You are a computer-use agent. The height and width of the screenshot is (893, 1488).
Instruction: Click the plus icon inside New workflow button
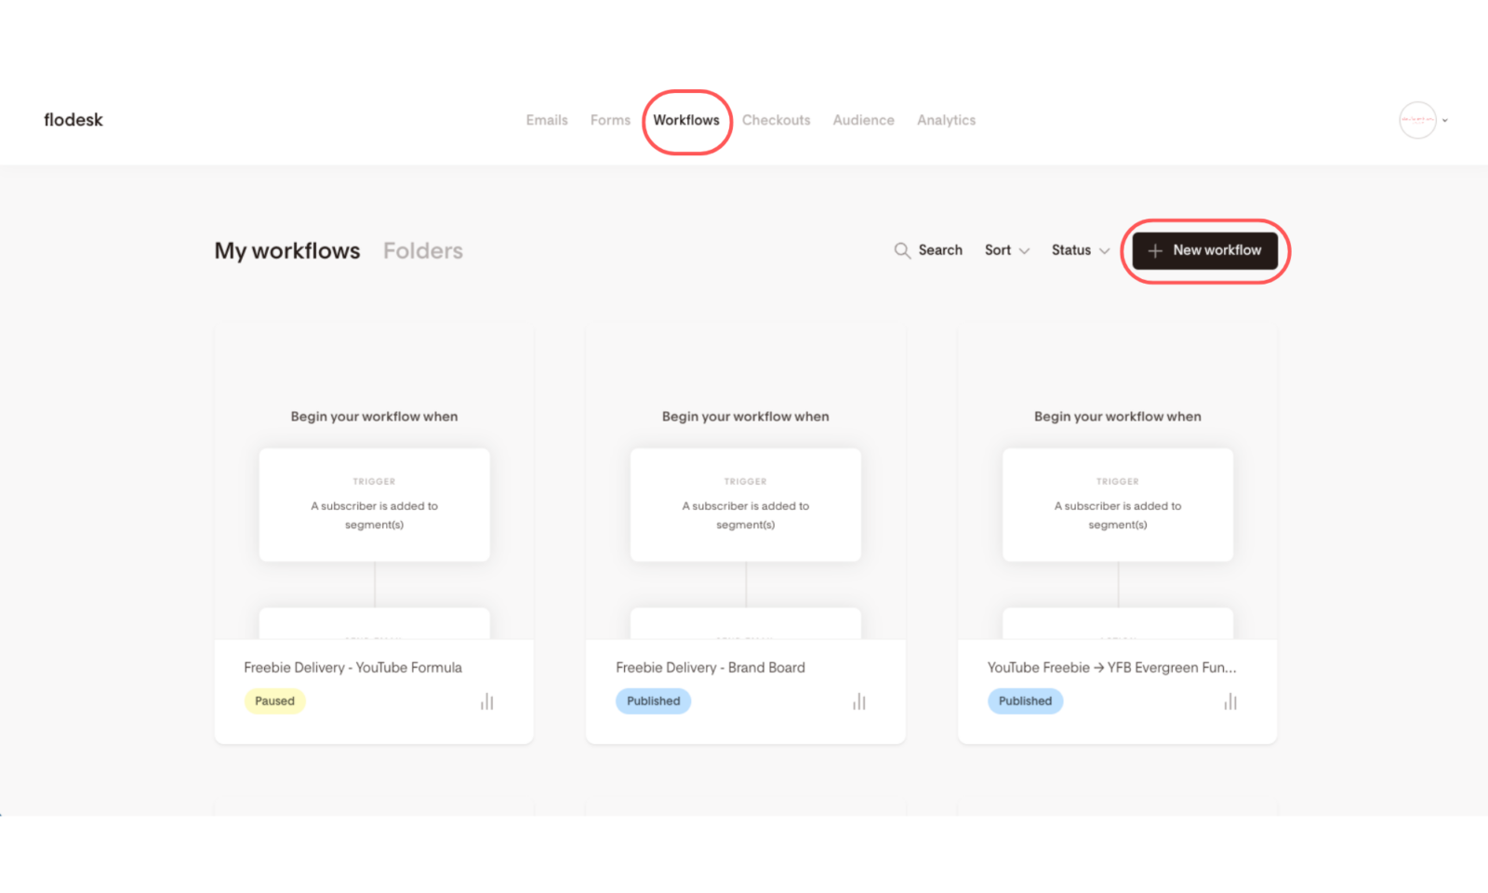pos(1155,250)
